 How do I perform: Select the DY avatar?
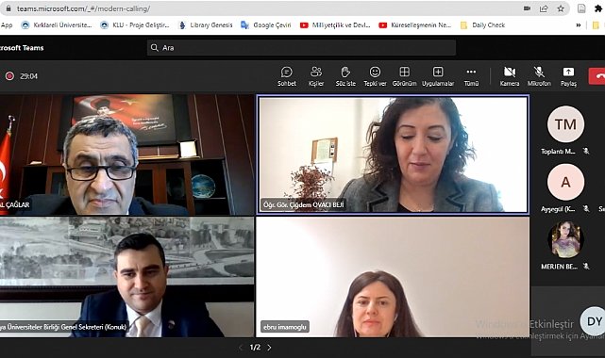click(595, 321)
